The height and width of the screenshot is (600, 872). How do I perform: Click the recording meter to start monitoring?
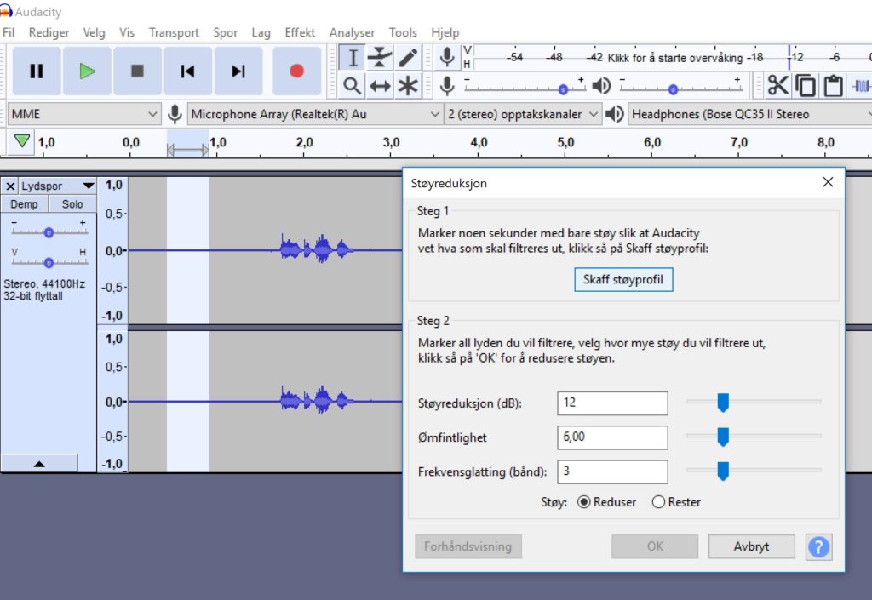pyautogui.click(x=673, y=57)
